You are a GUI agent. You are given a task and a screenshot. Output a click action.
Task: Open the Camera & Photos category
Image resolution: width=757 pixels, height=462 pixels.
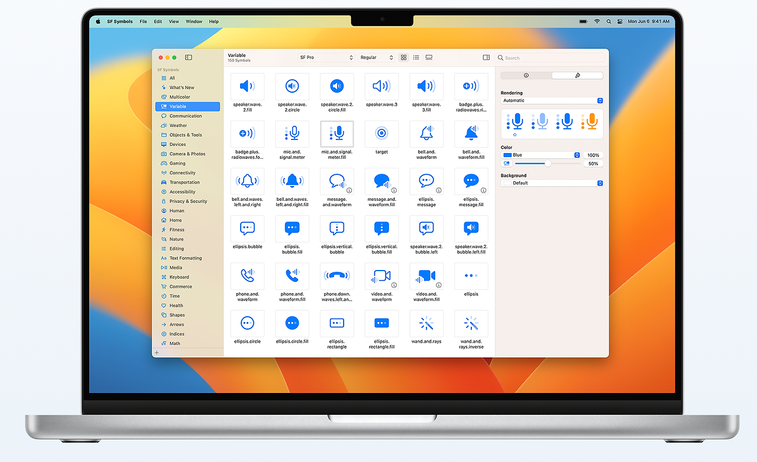click(187, 154)
